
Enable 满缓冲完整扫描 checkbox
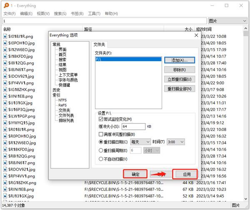tap(101, 134)
